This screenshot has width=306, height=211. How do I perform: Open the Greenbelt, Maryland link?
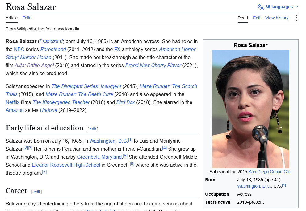(x=99, y=157)
